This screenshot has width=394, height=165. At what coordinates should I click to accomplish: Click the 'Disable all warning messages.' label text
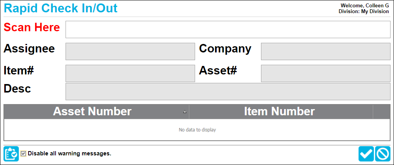coord(69,153)
